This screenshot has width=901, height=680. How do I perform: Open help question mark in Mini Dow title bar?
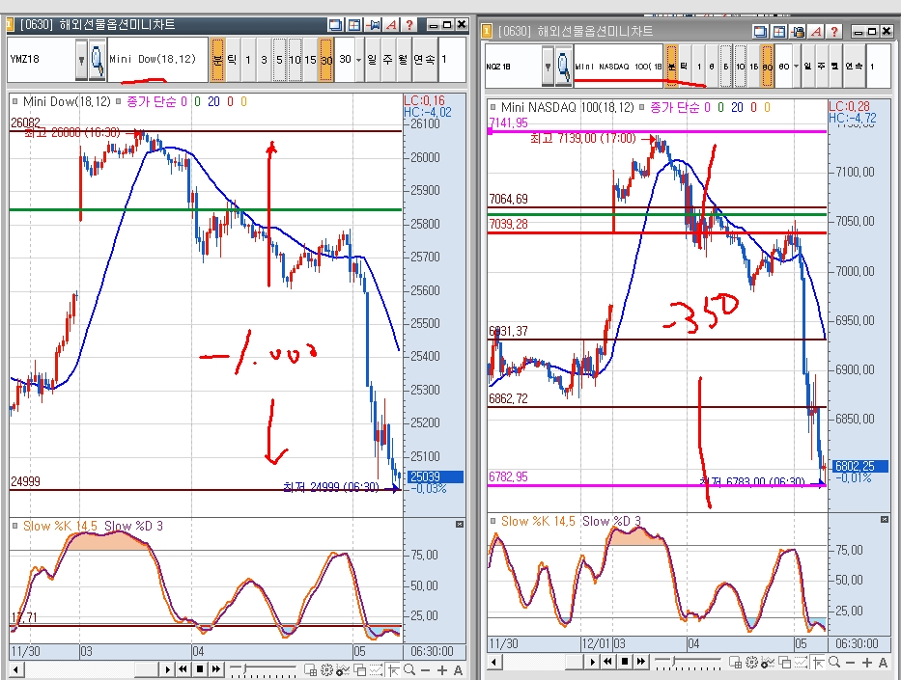[409, 25]
